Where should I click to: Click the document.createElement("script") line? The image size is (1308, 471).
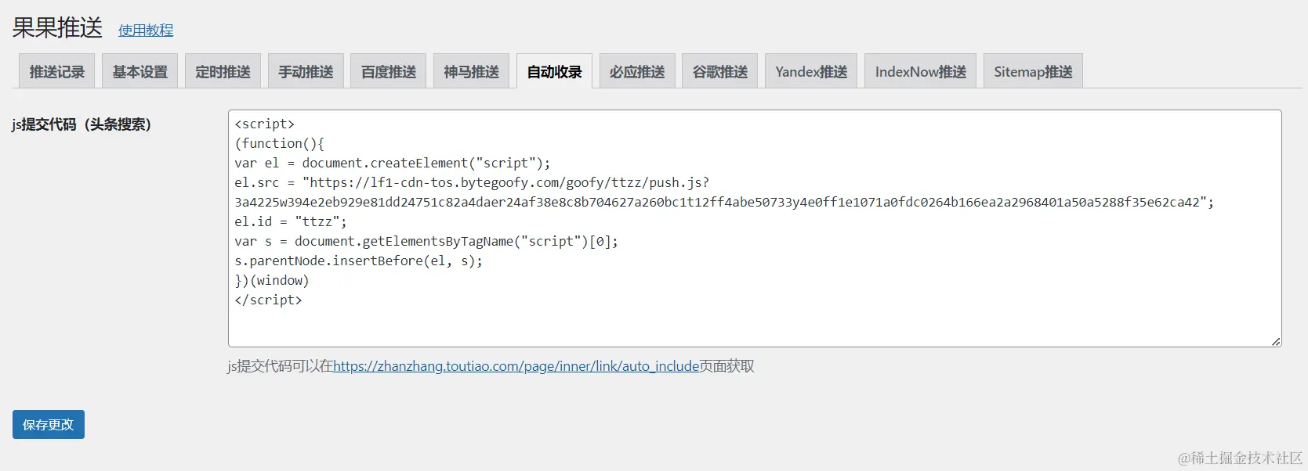click(393, 163)
